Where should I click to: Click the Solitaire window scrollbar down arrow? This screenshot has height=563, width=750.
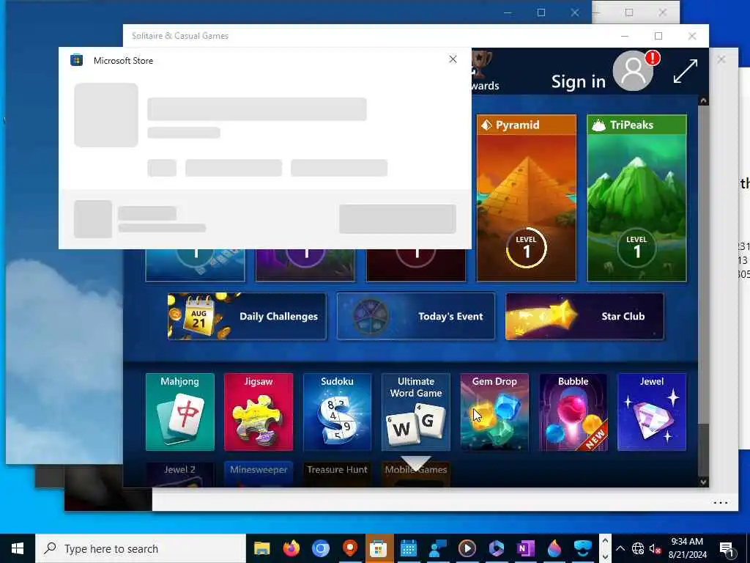703,482
